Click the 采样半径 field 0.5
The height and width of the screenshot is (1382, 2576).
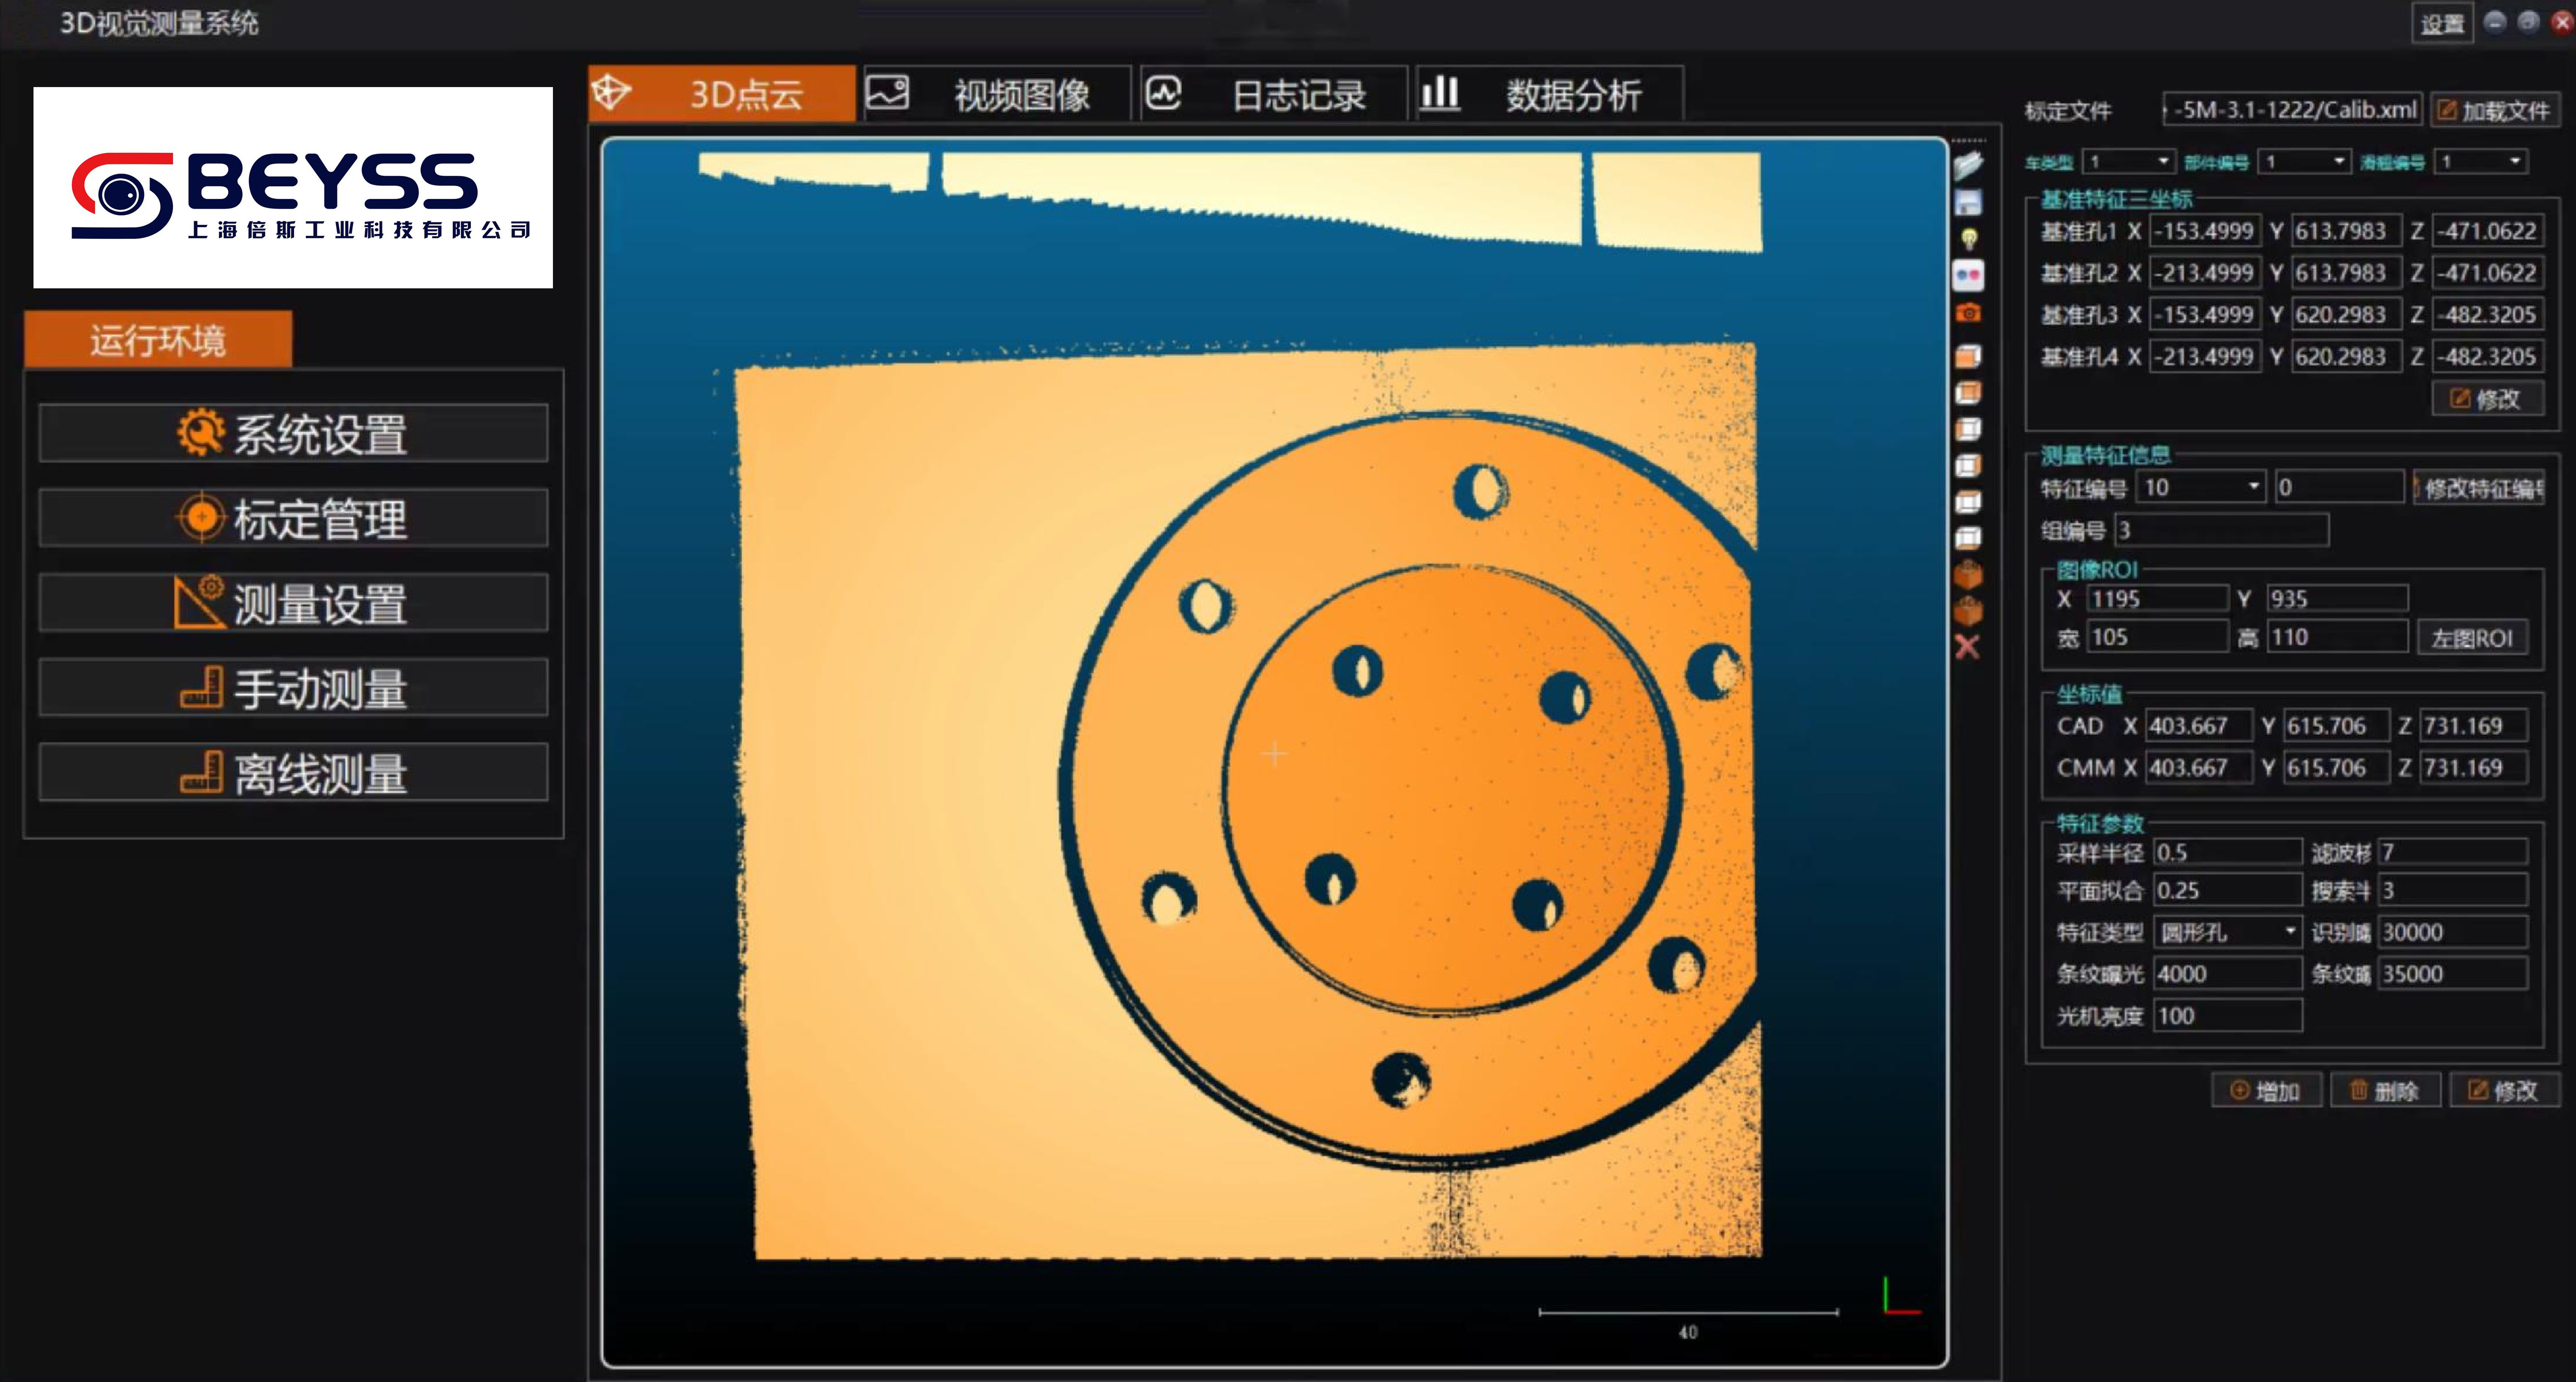click(2228, 852)
